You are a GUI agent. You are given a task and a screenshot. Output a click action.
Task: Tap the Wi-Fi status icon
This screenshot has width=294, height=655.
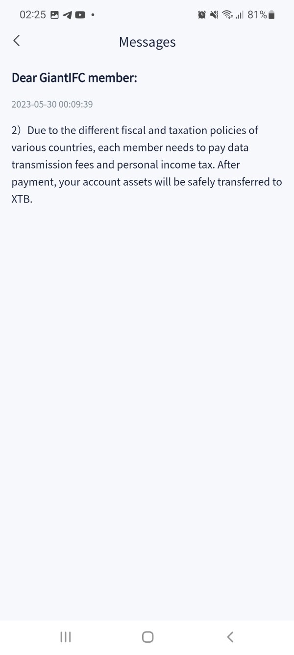click(227, 15)
